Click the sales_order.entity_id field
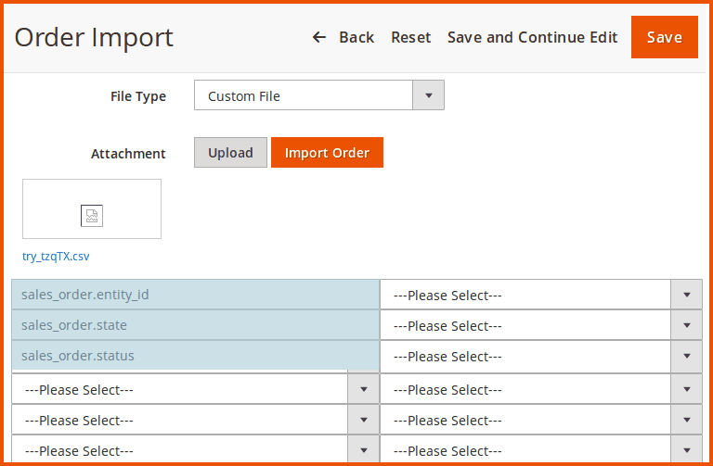The width and height of the screenshot is (713, 466). 196,295
